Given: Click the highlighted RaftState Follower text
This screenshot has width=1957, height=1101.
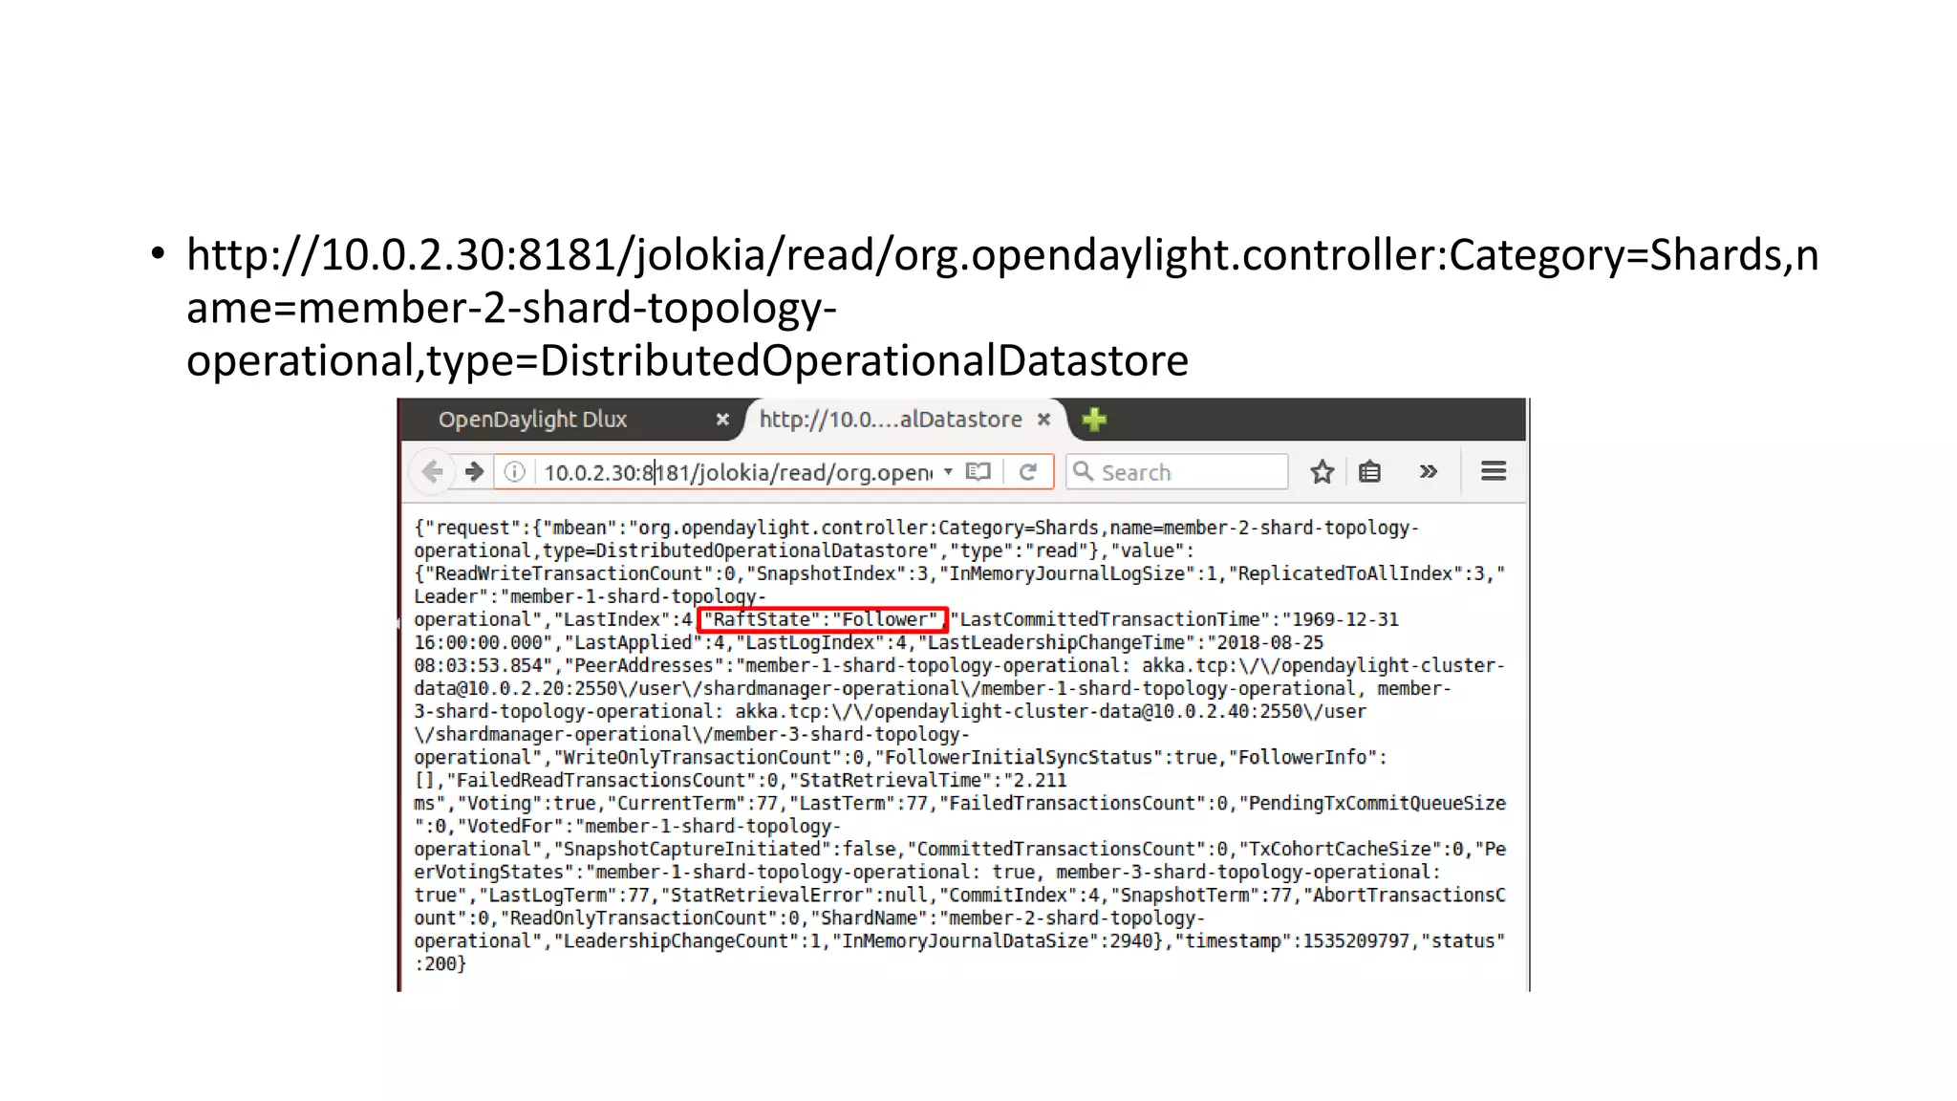Looking at the screenshot, I should coord(823,619).
